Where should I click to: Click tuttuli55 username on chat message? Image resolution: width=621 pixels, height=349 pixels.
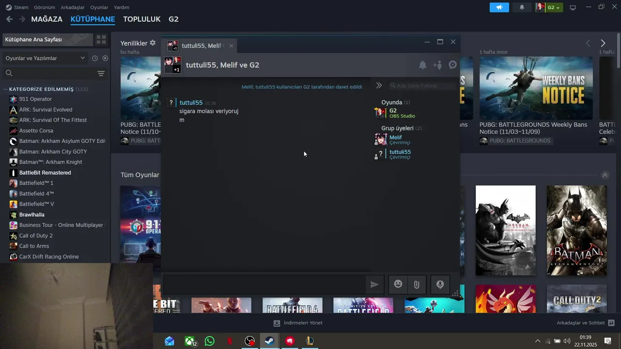coord(191,103)
